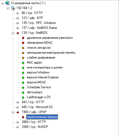
Task: Open the переполнение буфера vulnerability item
Action: point(42,117)
